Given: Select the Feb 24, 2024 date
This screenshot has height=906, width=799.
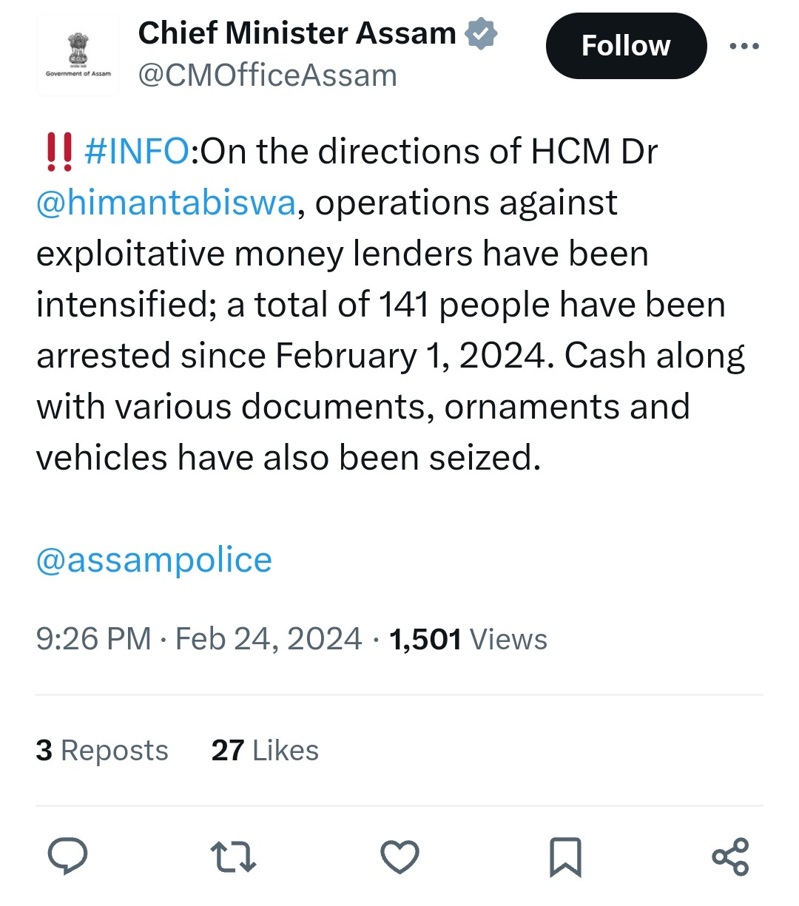Looking at the screenshot, I should (x=269, y=639).
